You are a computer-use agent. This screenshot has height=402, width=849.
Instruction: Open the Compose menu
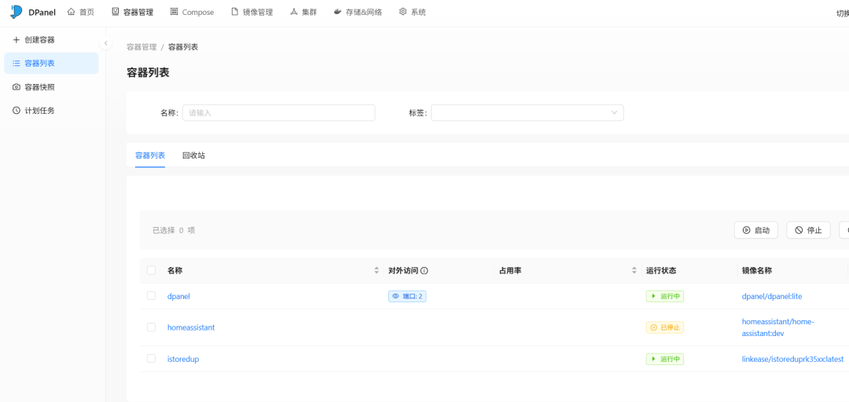[191, 13]
